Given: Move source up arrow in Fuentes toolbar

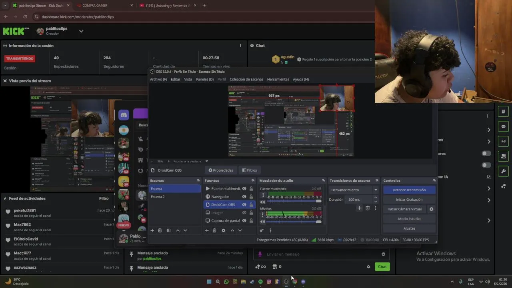Looking at the screenshot, I should (x=232, y=230).
